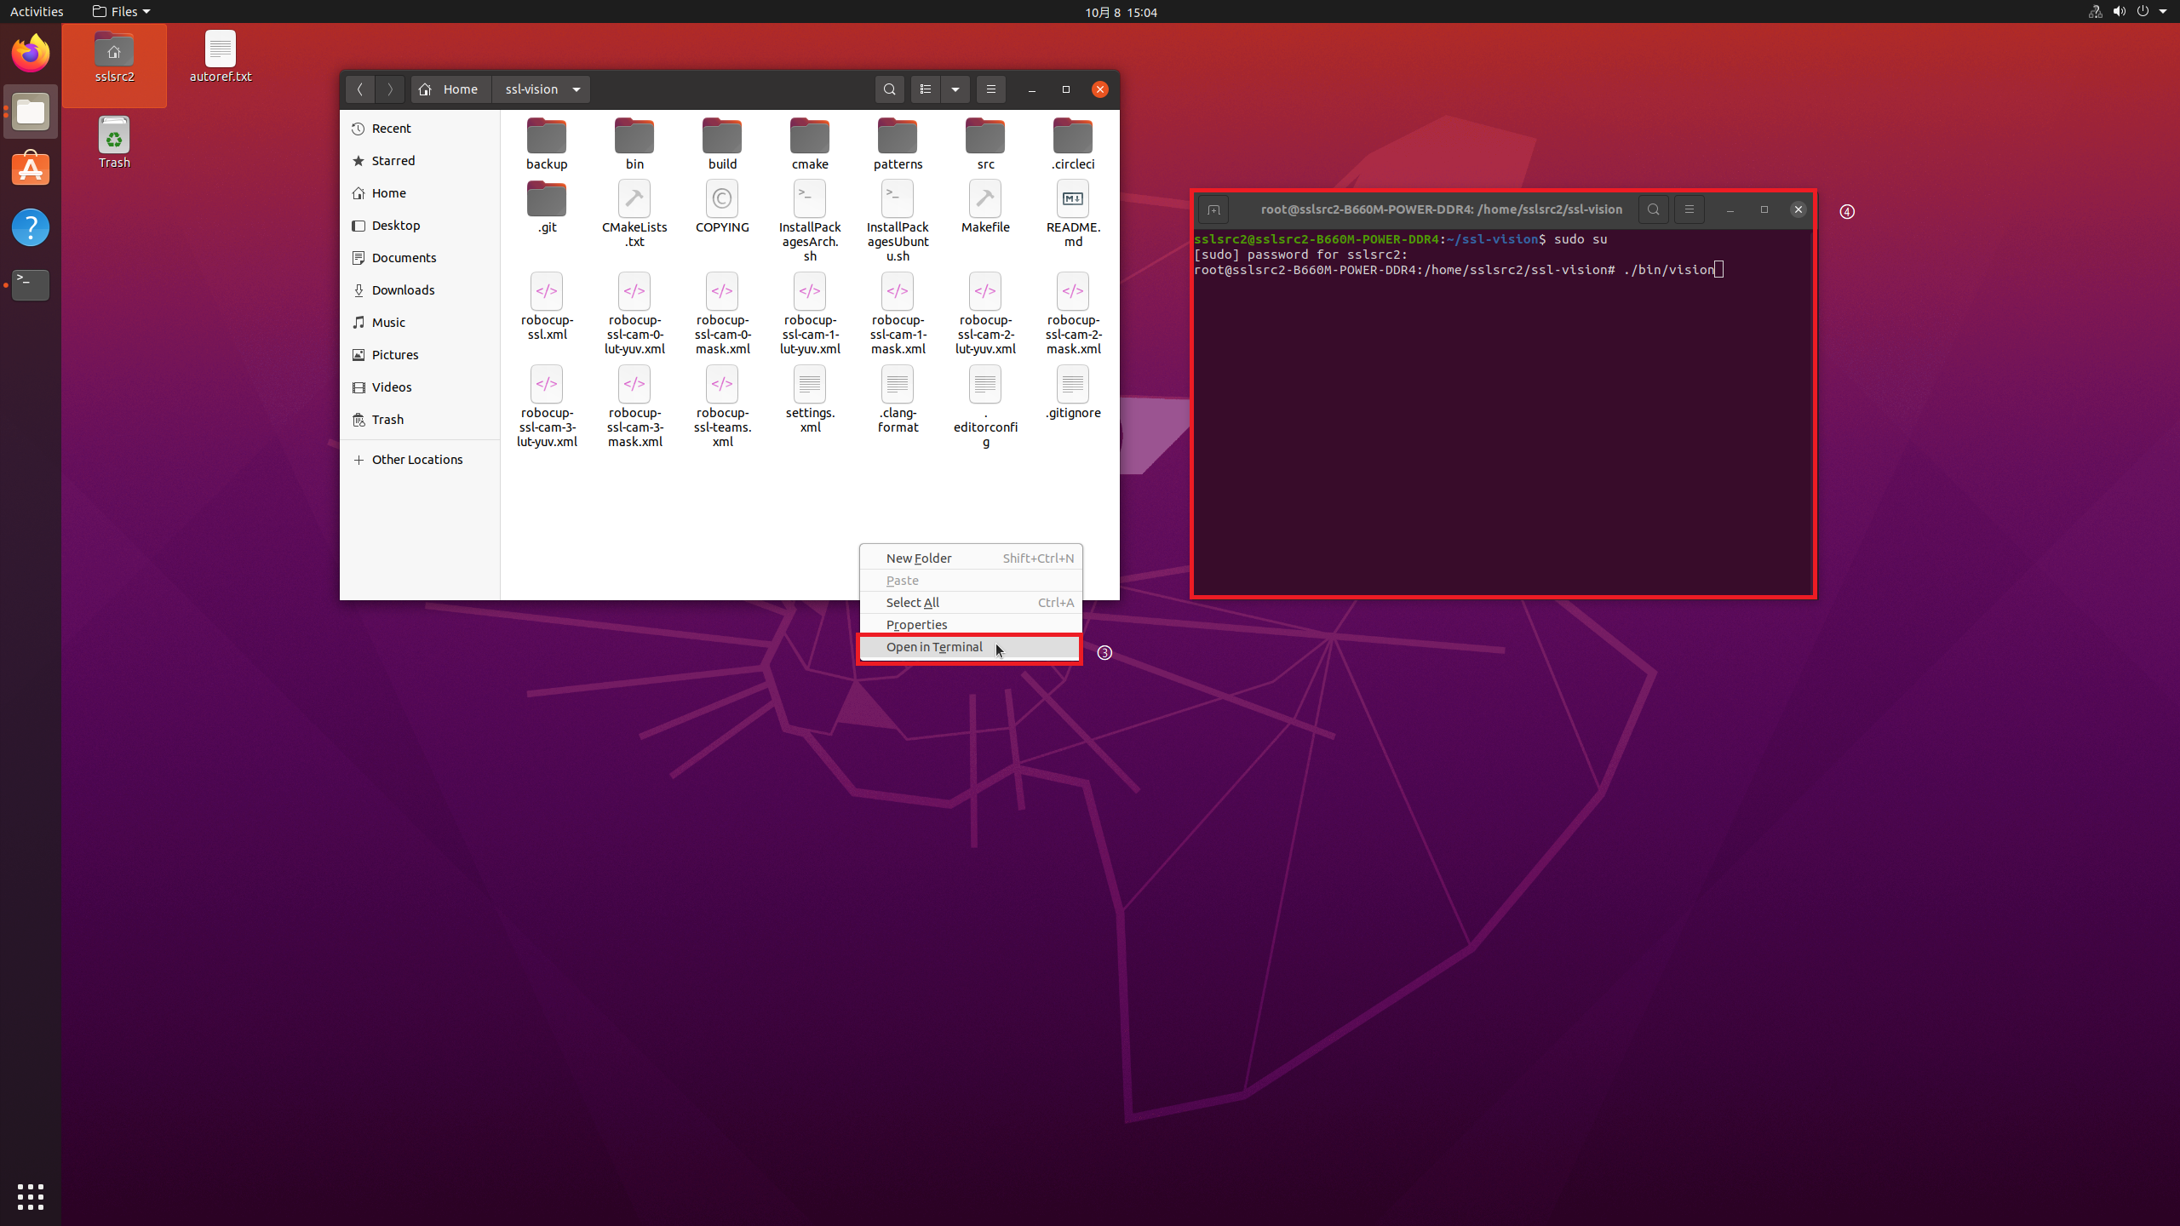Image resolution: width=2180 pixels, height=1226 pixels.
Task: Toggle list view in Files
Action: pos(926,89)
